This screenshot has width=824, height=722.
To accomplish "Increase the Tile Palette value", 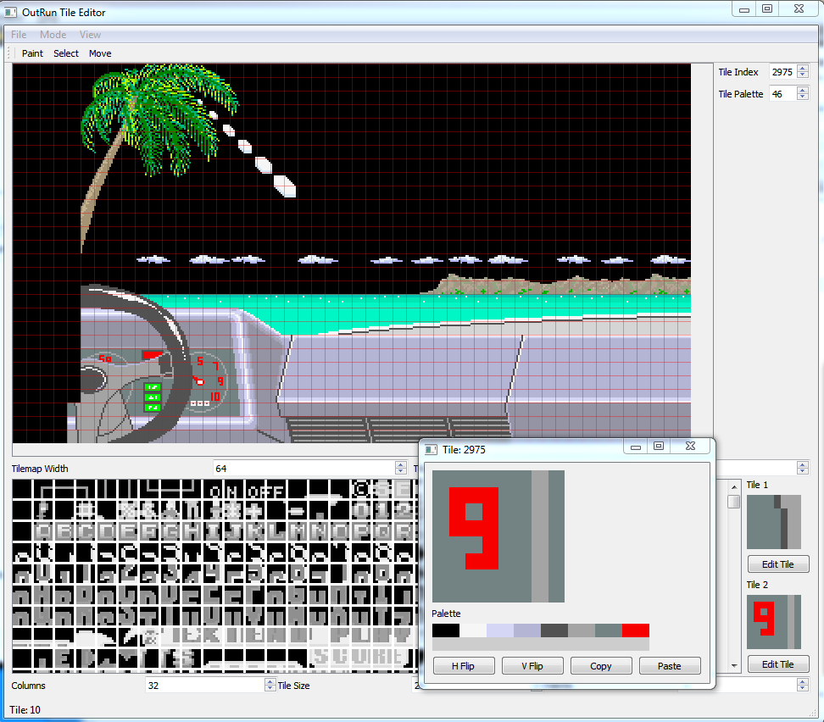I will pyautogui.click(x=803, y=91).
